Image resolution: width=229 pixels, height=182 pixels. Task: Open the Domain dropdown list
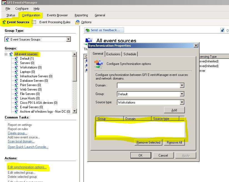coord(182,86)
